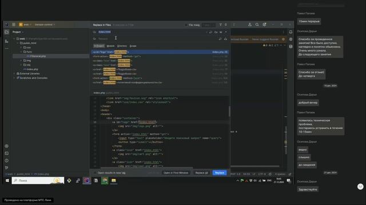Open Git tool window icon
The width and height of the screenshot is (366, 205).
[6, 167]
